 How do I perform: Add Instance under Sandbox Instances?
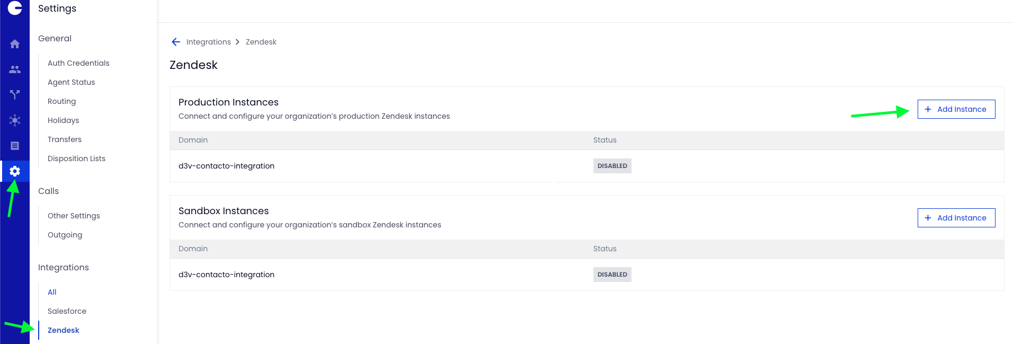click(956, 218)
